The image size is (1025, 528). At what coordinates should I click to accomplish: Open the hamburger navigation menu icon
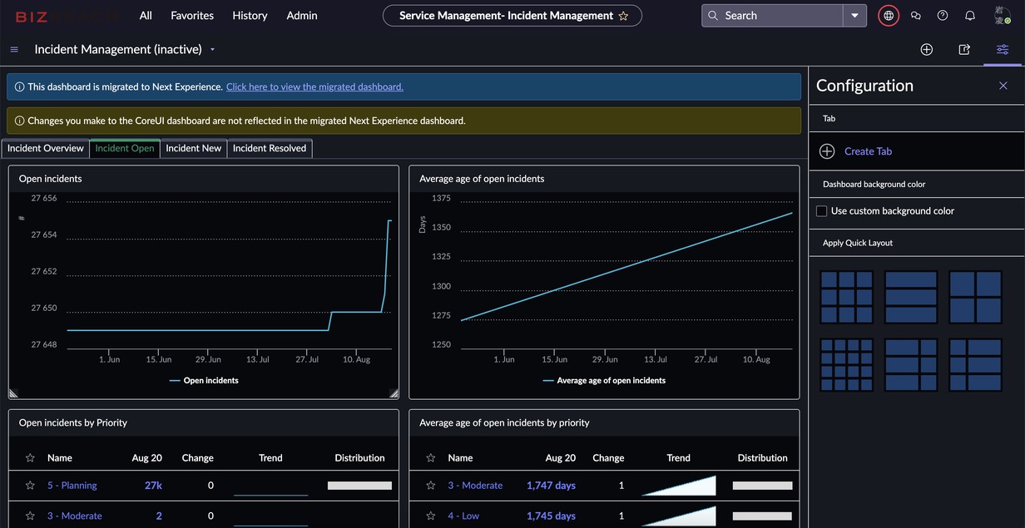(x=14, y=50)
